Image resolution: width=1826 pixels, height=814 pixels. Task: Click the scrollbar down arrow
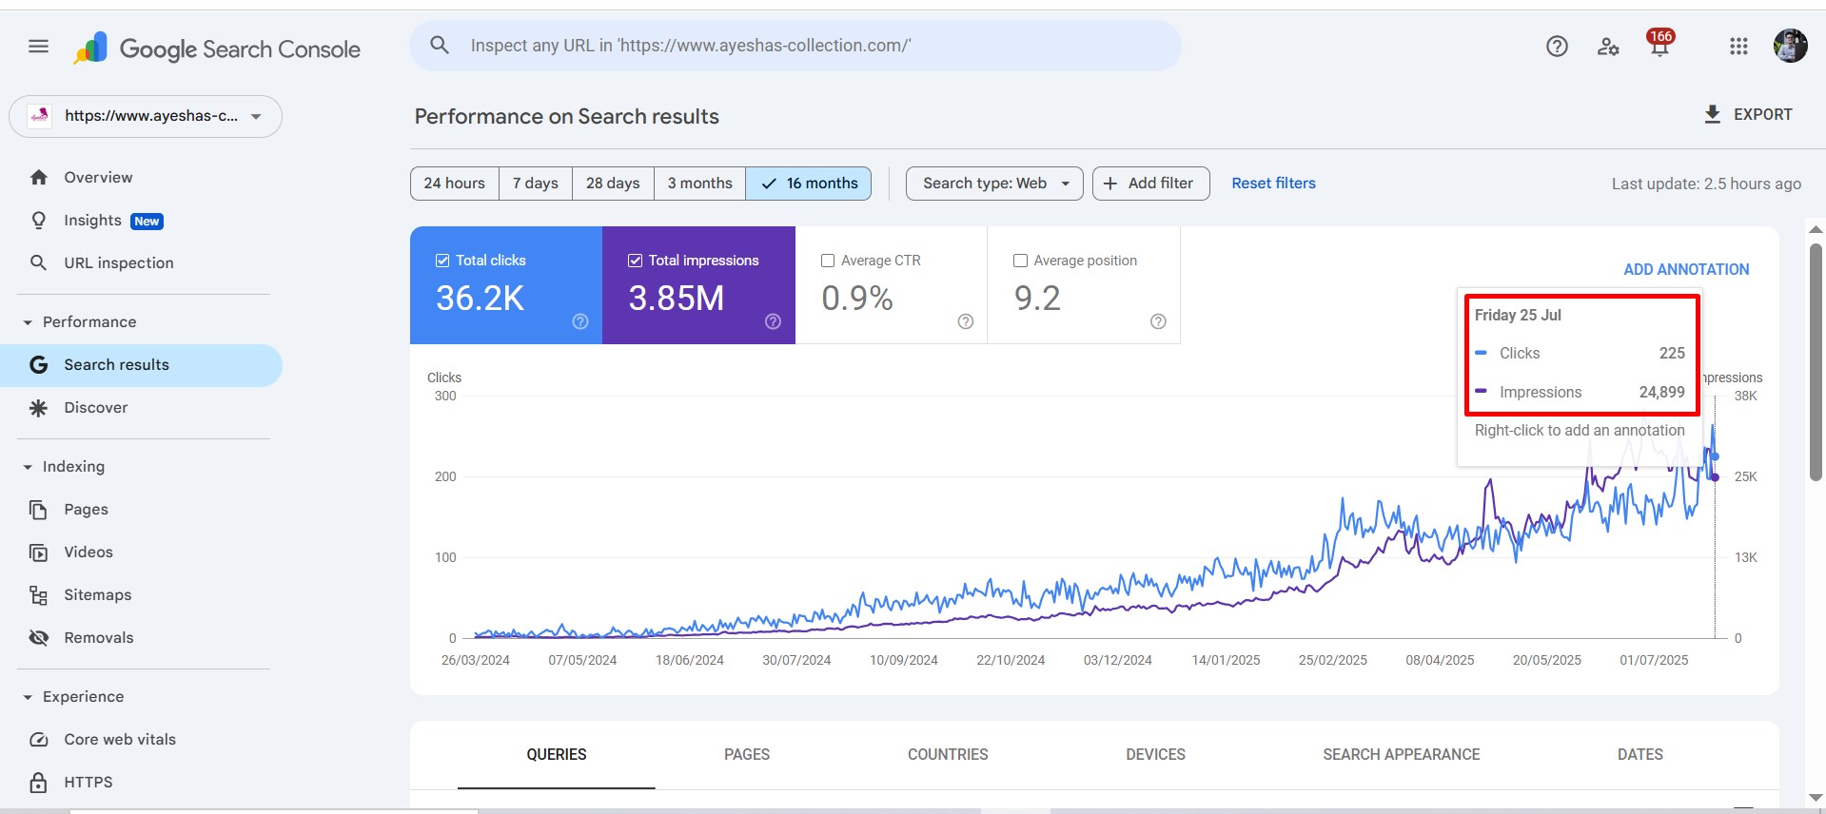click(x=1816, y=798)
